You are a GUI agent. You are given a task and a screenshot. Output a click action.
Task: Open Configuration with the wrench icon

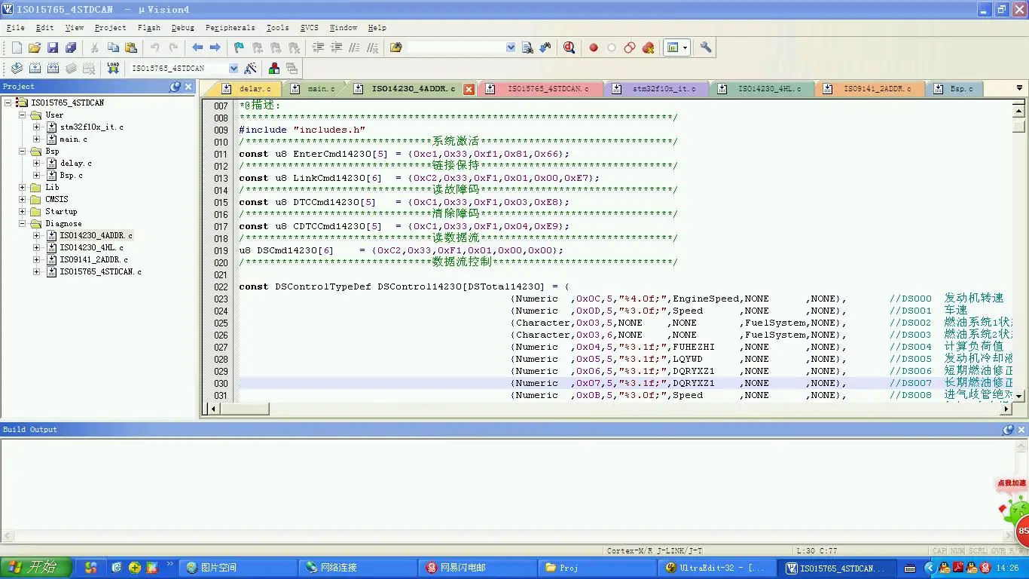coord(706,47)
